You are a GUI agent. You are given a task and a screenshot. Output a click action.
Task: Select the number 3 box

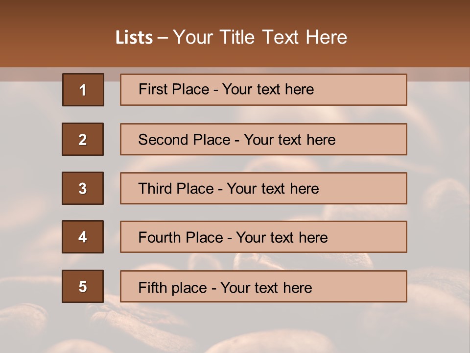click(x=83, y=188)
